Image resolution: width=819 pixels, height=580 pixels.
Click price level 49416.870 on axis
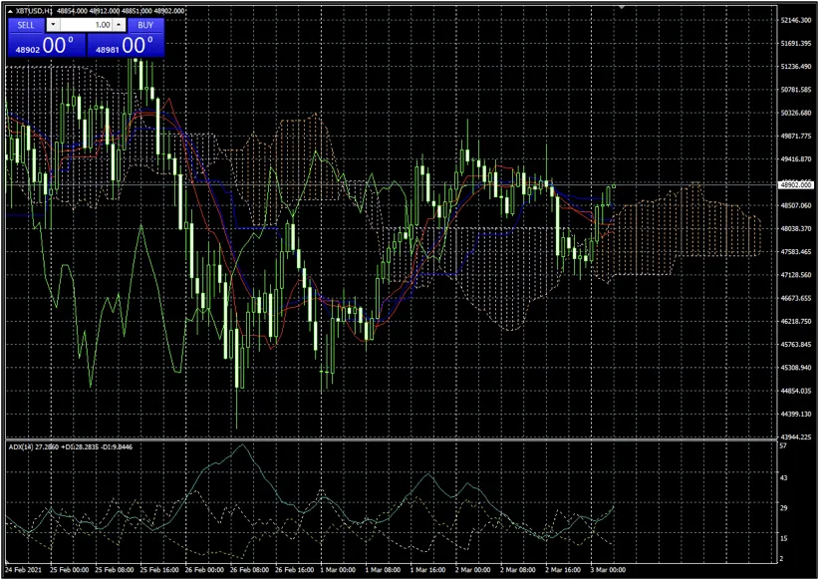[796, 159]
